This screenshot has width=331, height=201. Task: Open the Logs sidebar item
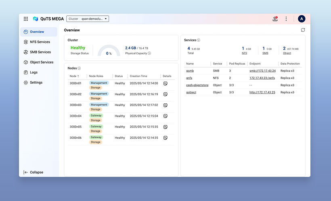[x=34, y=72]
